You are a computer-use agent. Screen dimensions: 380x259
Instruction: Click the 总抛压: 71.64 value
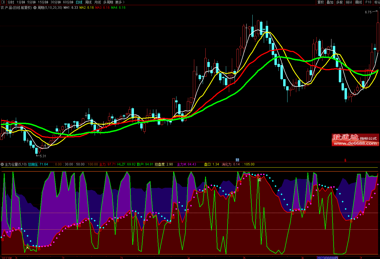38,164
